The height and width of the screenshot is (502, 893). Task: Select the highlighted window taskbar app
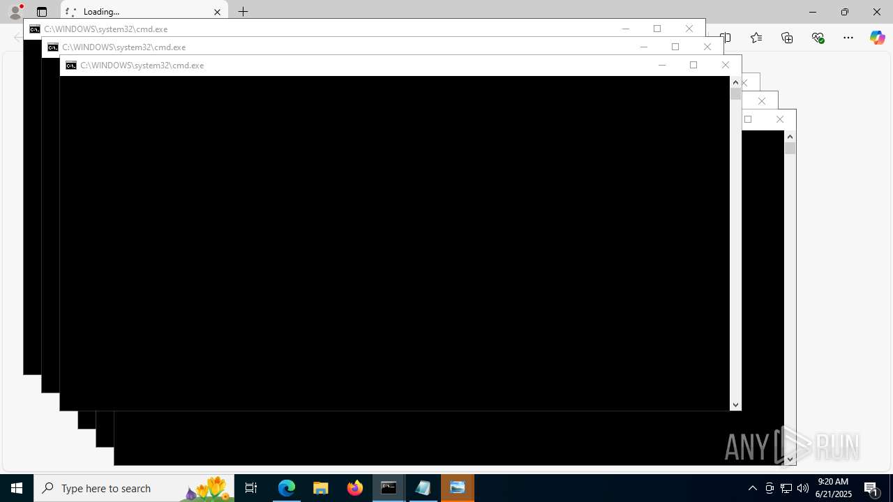458,488
